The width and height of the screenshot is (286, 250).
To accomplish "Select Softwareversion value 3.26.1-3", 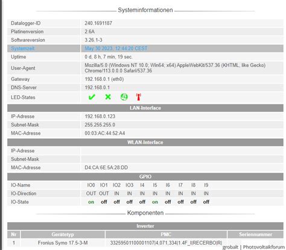I will coord(94,40).
